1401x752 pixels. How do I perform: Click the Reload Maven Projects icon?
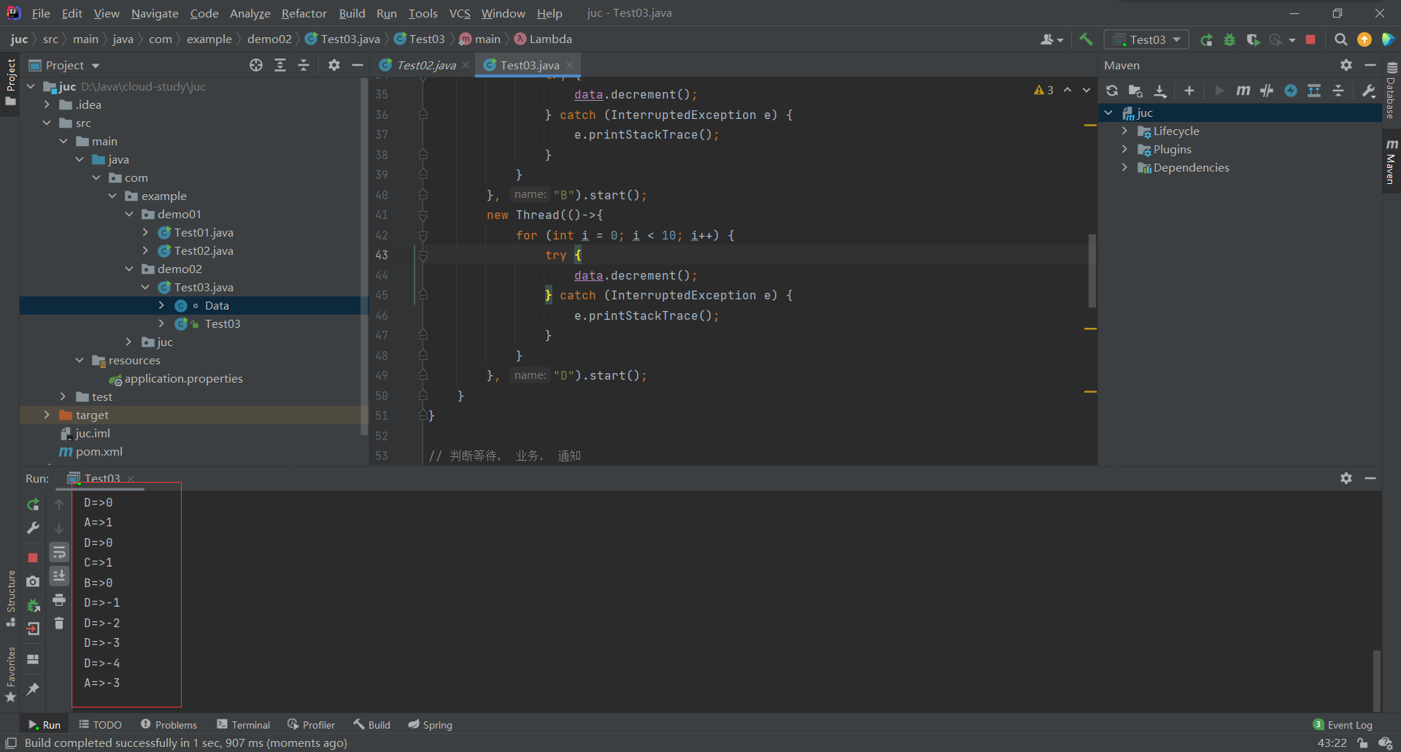(x=1111, y=91)
